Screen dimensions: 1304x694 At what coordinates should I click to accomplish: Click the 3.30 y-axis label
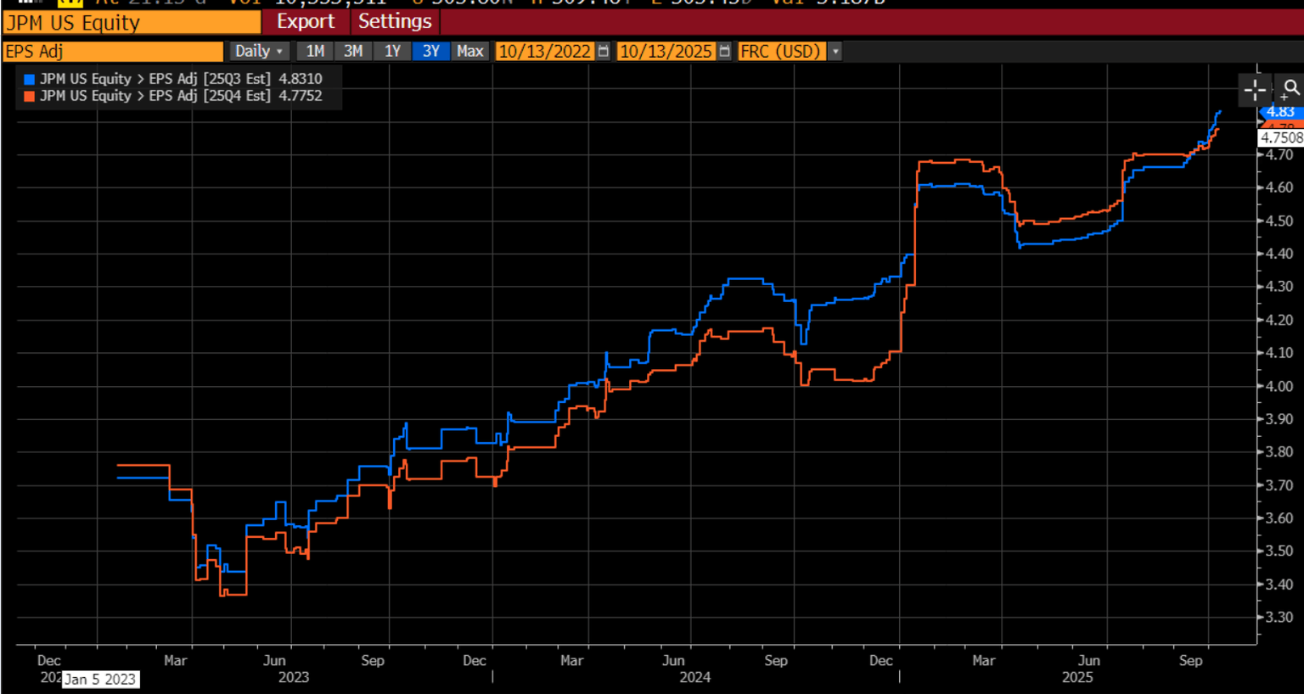coord(1279,618)
